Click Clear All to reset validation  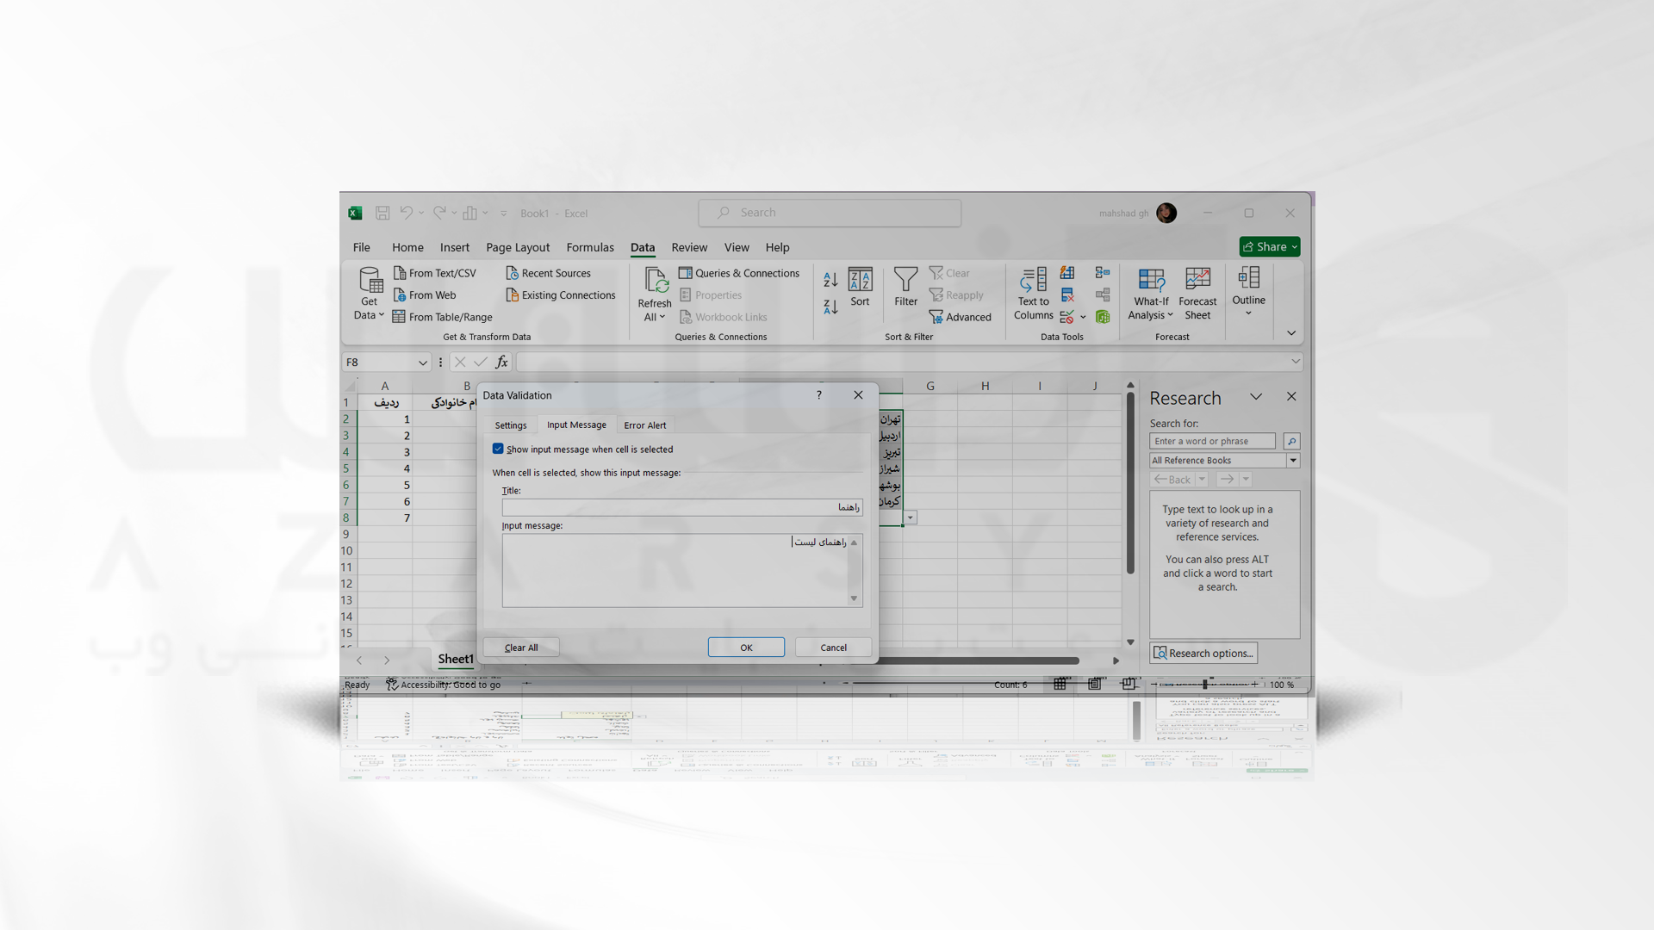(x=521, y=646)
